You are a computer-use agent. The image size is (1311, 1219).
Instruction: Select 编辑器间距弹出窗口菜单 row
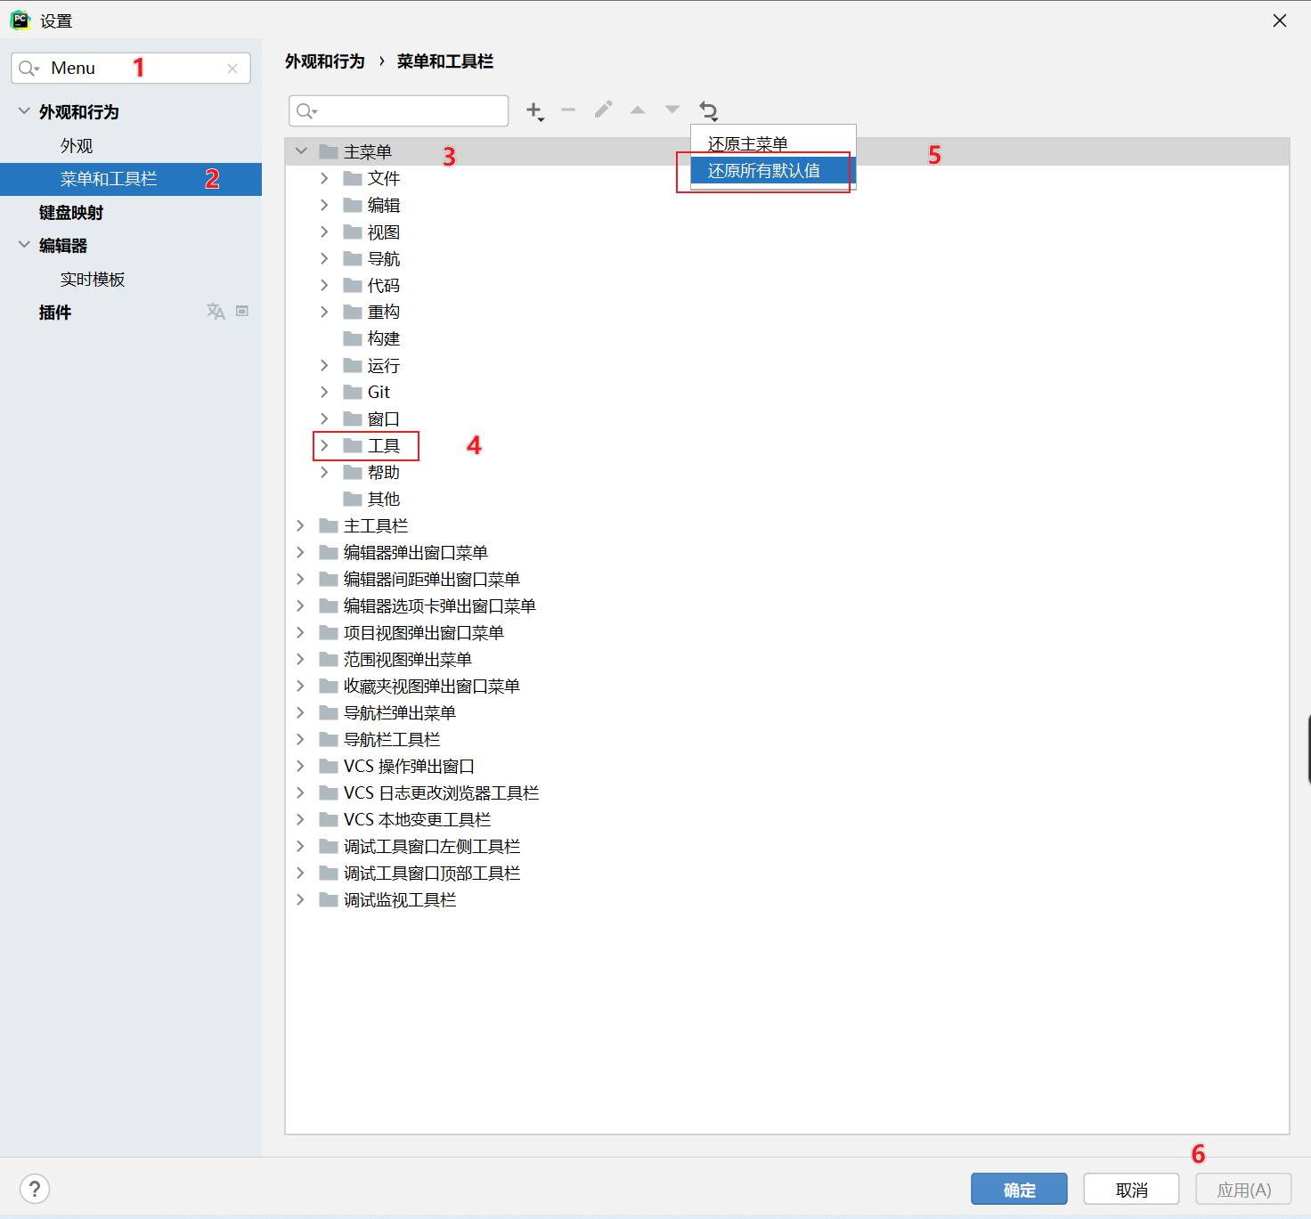pos(787,579)
